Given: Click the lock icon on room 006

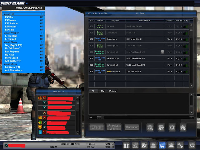Looking at the screenshot, I should tap(162, 52).
